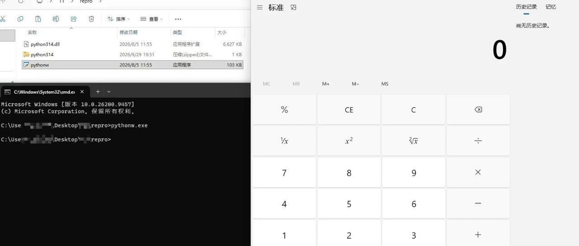Click the Cut scissors icon in Explorer
579x246 pixels.
tap(2, 19)
